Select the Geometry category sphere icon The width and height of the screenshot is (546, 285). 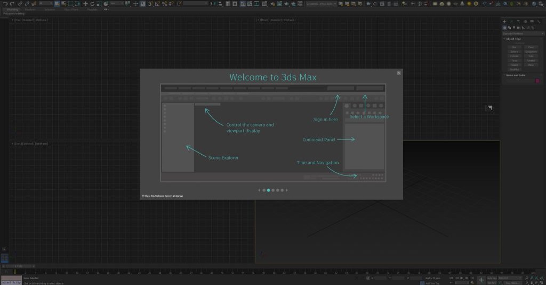pyautogui.click(x=504, y=28)
